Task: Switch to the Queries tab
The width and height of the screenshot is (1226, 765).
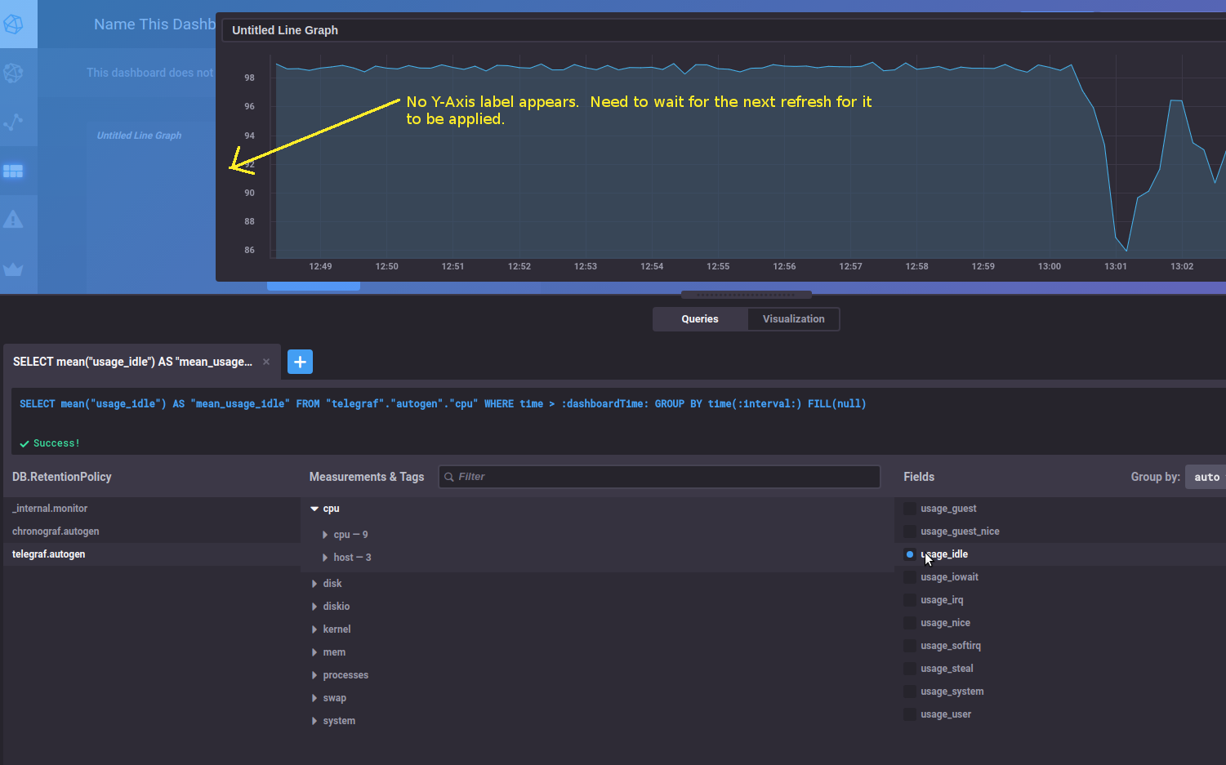Action: [699, 318]
